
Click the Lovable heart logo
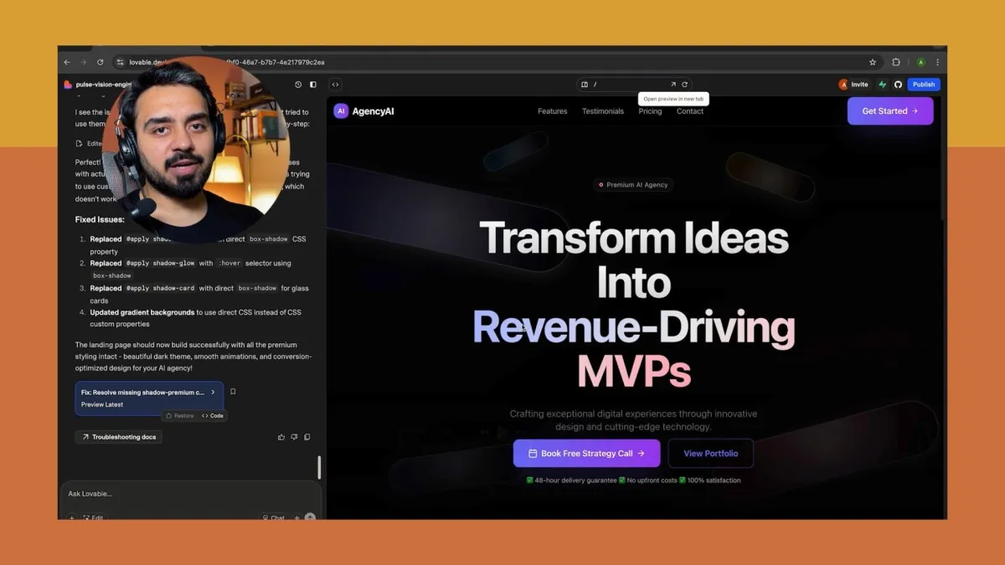pyautogui.click(x=68, y=85)
